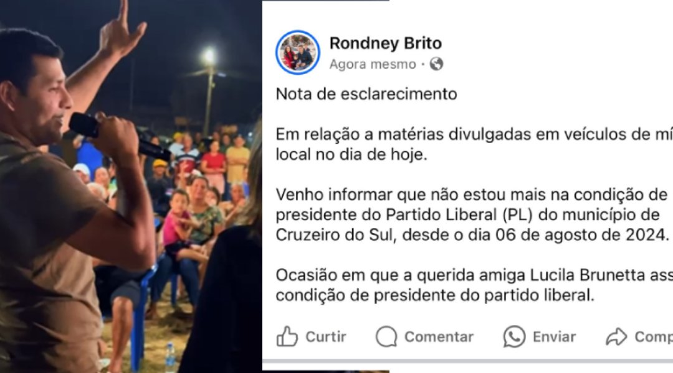Click the 'Nota de esclarecimento' heading text
The width and height of the screenshot is (673, 373).
366,94
